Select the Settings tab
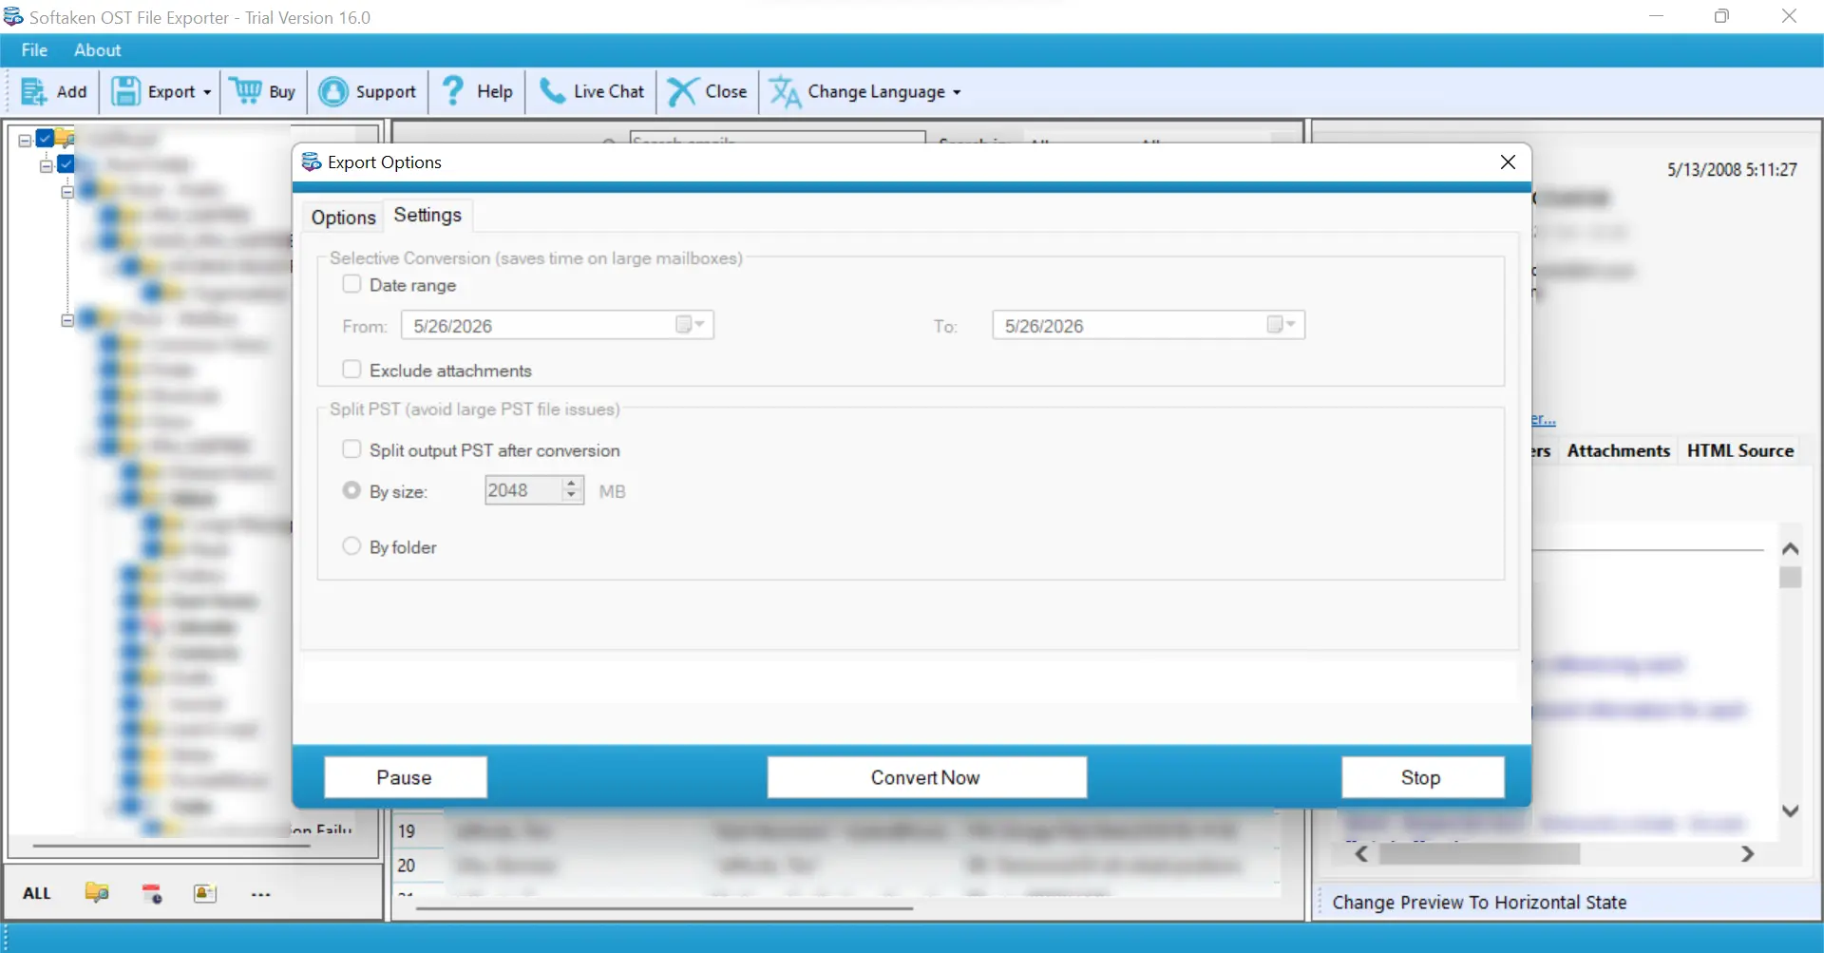This screenshot has width=1824, height=953. [427, 215]
